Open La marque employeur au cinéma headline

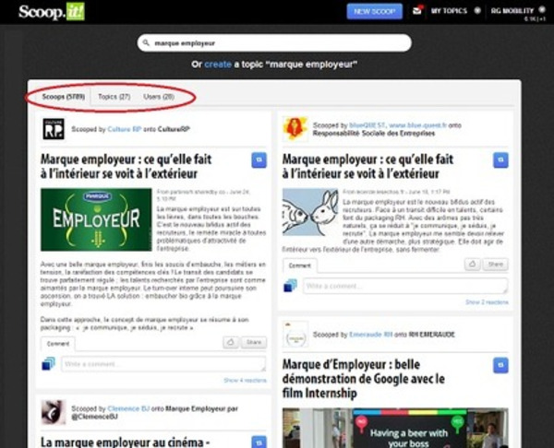(126, 442)
